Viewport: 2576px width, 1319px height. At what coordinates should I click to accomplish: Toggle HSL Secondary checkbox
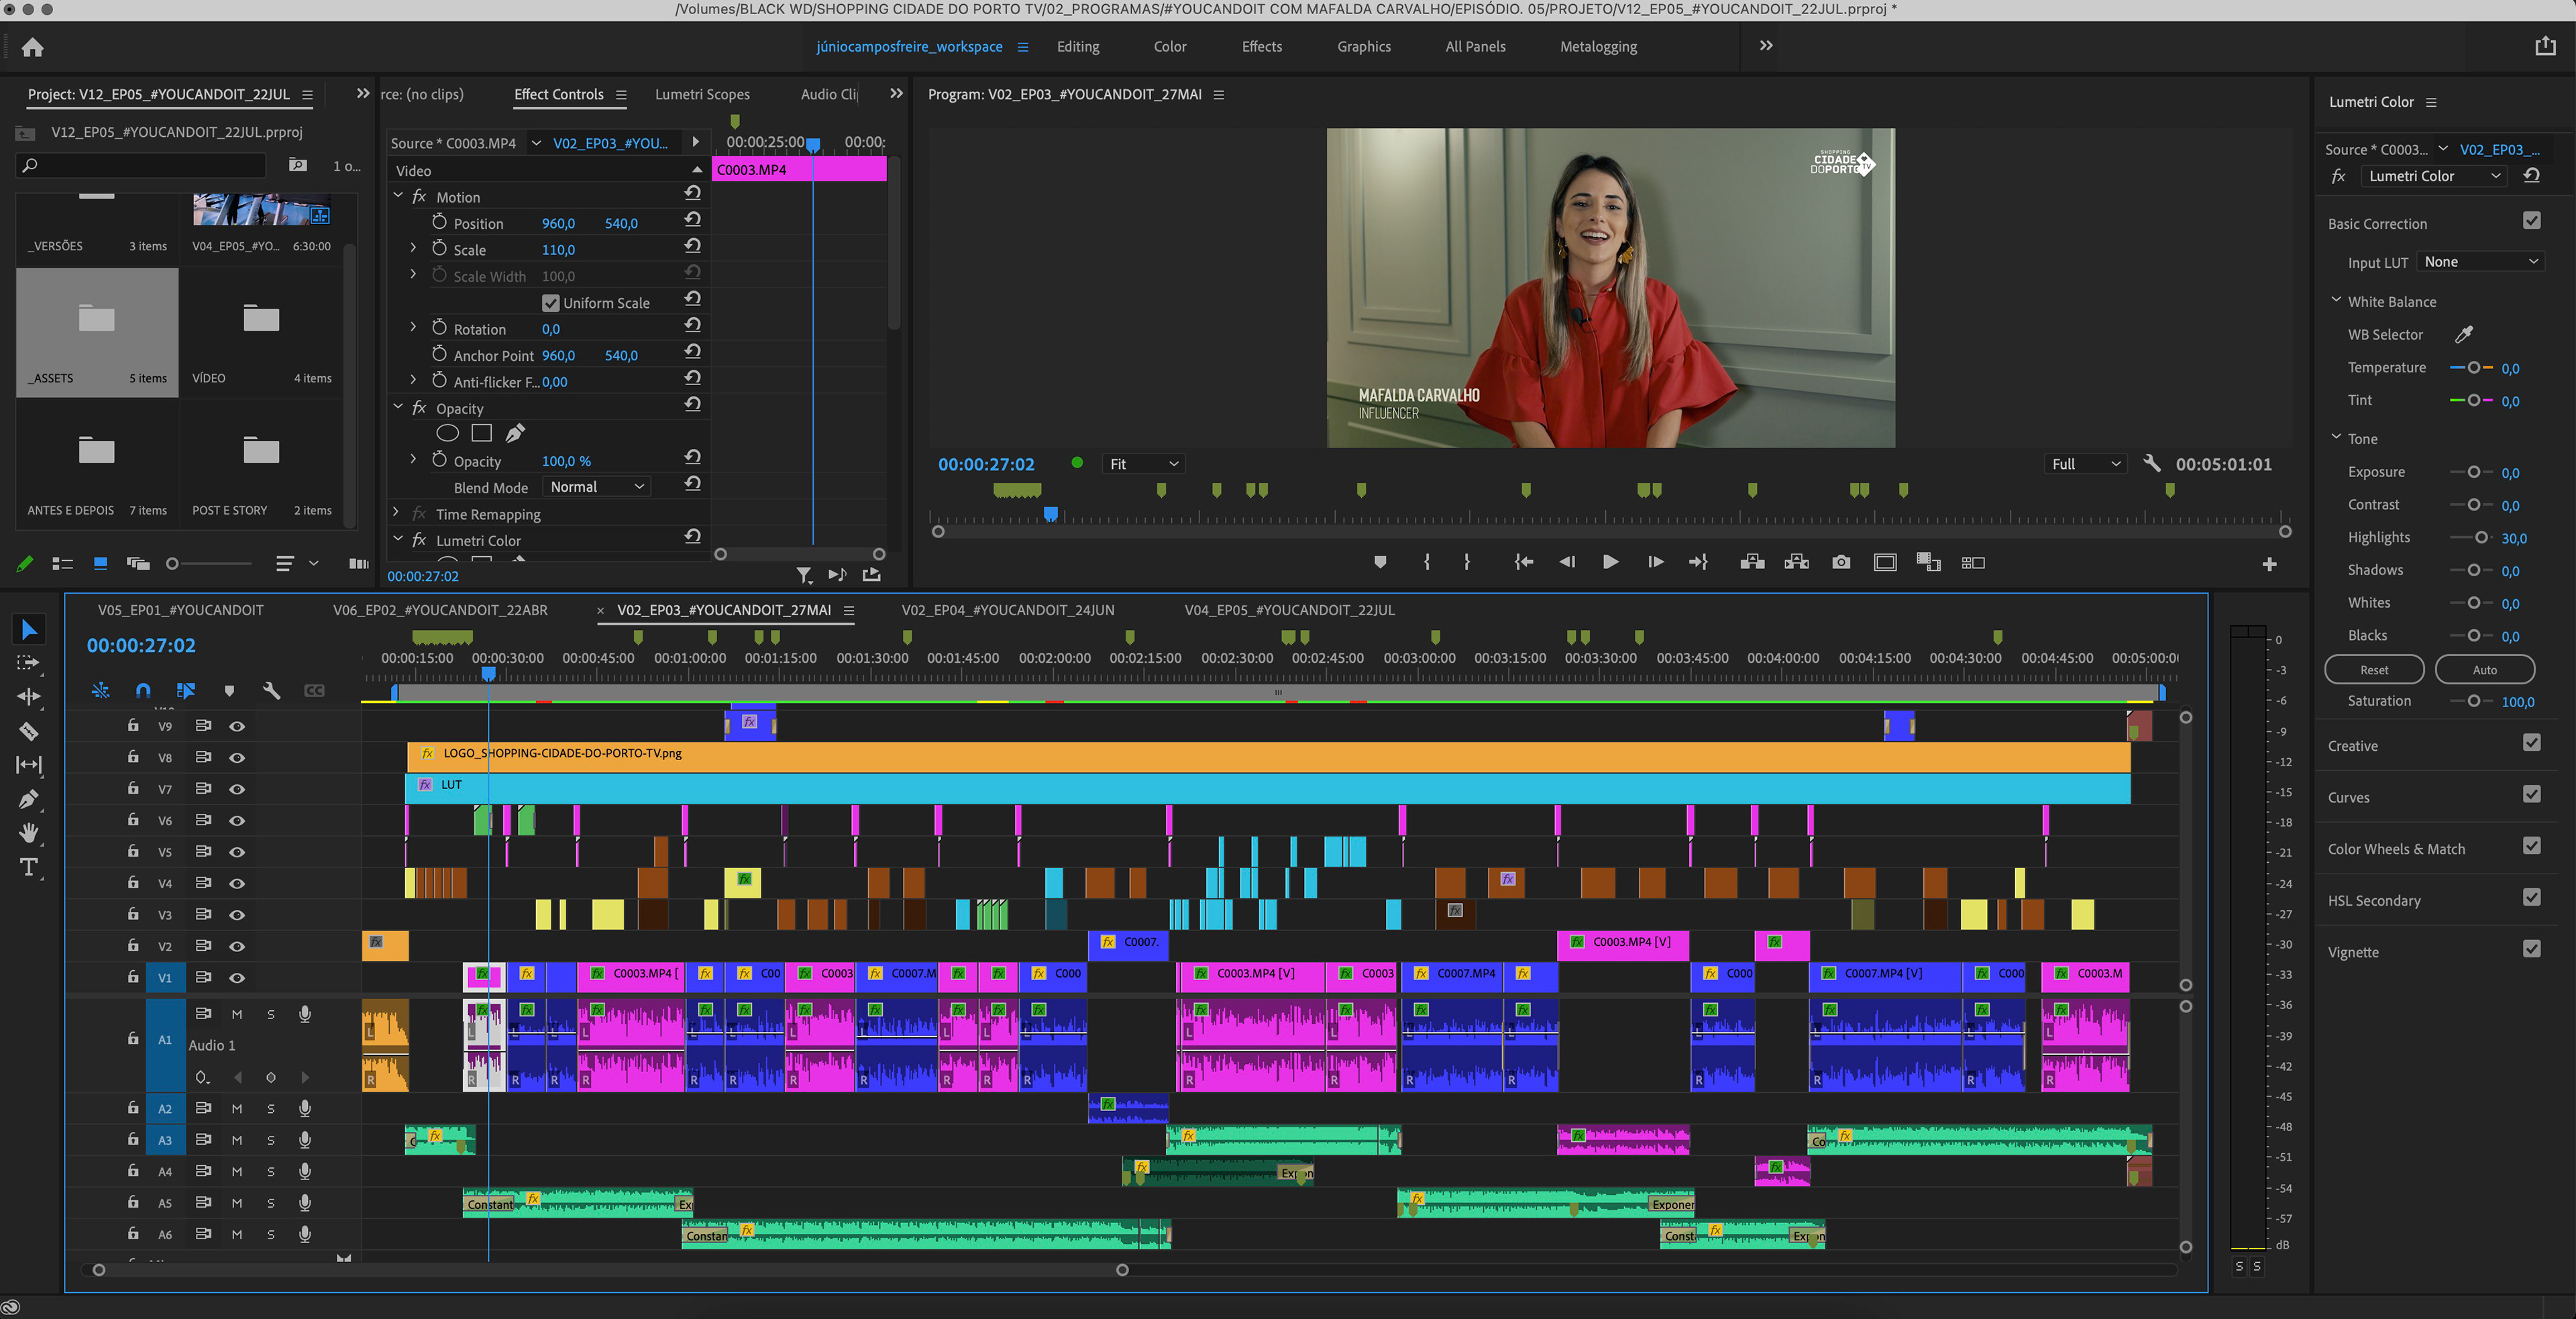click(x=2531, y=897)
